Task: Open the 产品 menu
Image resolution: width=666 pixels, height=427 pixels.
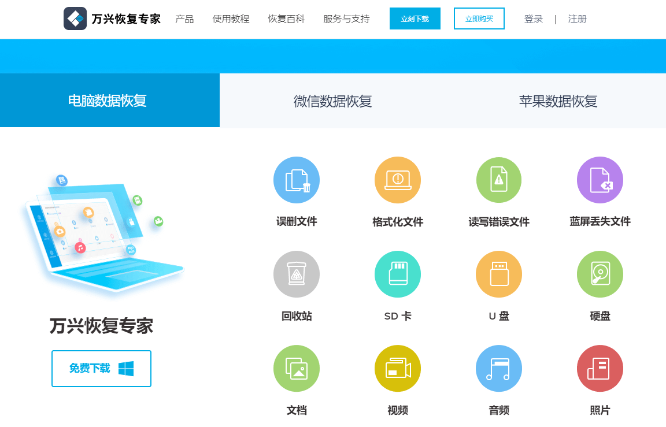Action: [184, 18]
